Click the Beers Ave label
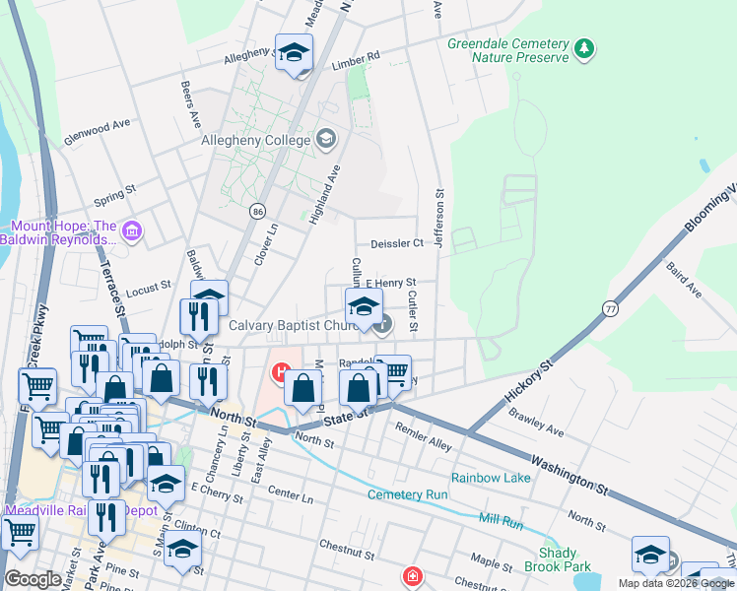The width and height of the screenshot is (737, 591). (x=191, y=104)
